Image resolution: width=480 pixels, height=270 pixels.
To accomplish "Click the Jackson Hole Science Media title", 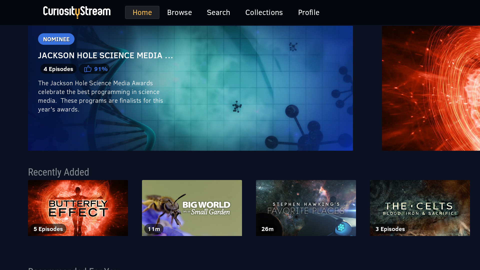I will [105, 55].
